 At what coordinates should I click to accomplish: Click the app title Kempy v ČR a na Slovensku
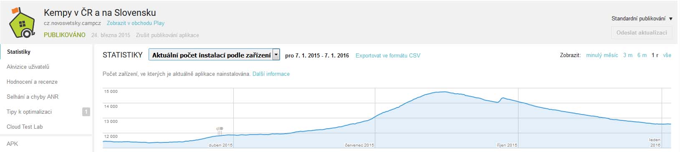pos(100,13)
